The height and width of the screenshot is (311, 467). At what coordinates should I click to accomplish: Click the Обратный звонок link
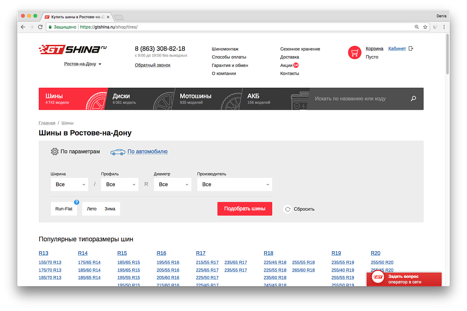click(x=153, y=65)
